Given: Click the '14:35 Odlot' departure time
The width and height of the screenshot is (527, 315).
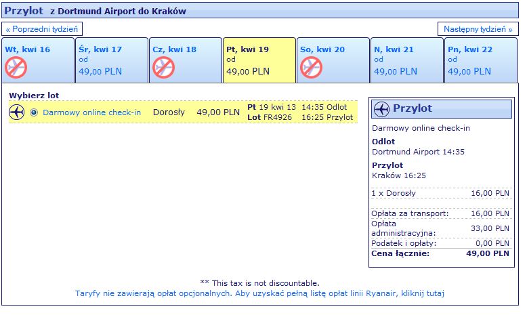Looking at the screenshot, I should 324,107.
